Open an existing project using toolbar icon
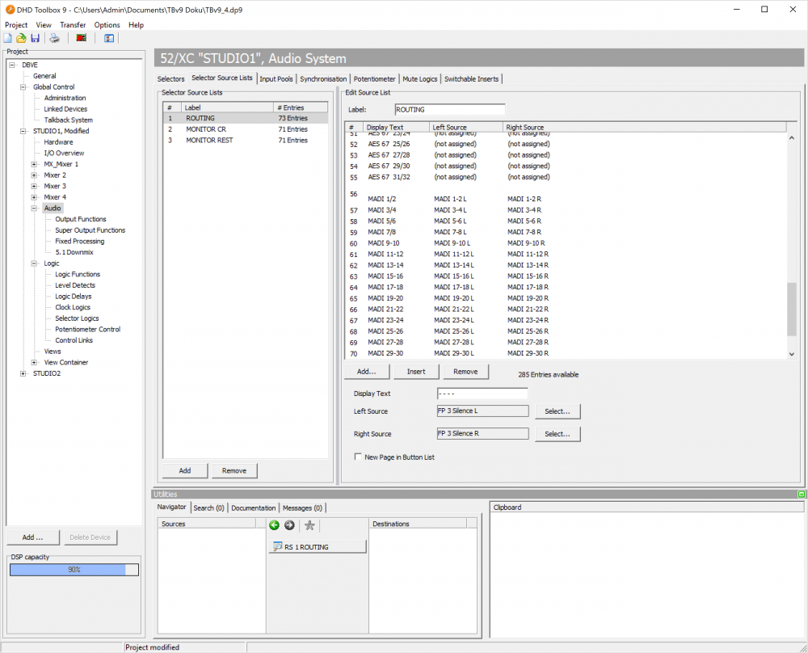 tap(21, 38)
